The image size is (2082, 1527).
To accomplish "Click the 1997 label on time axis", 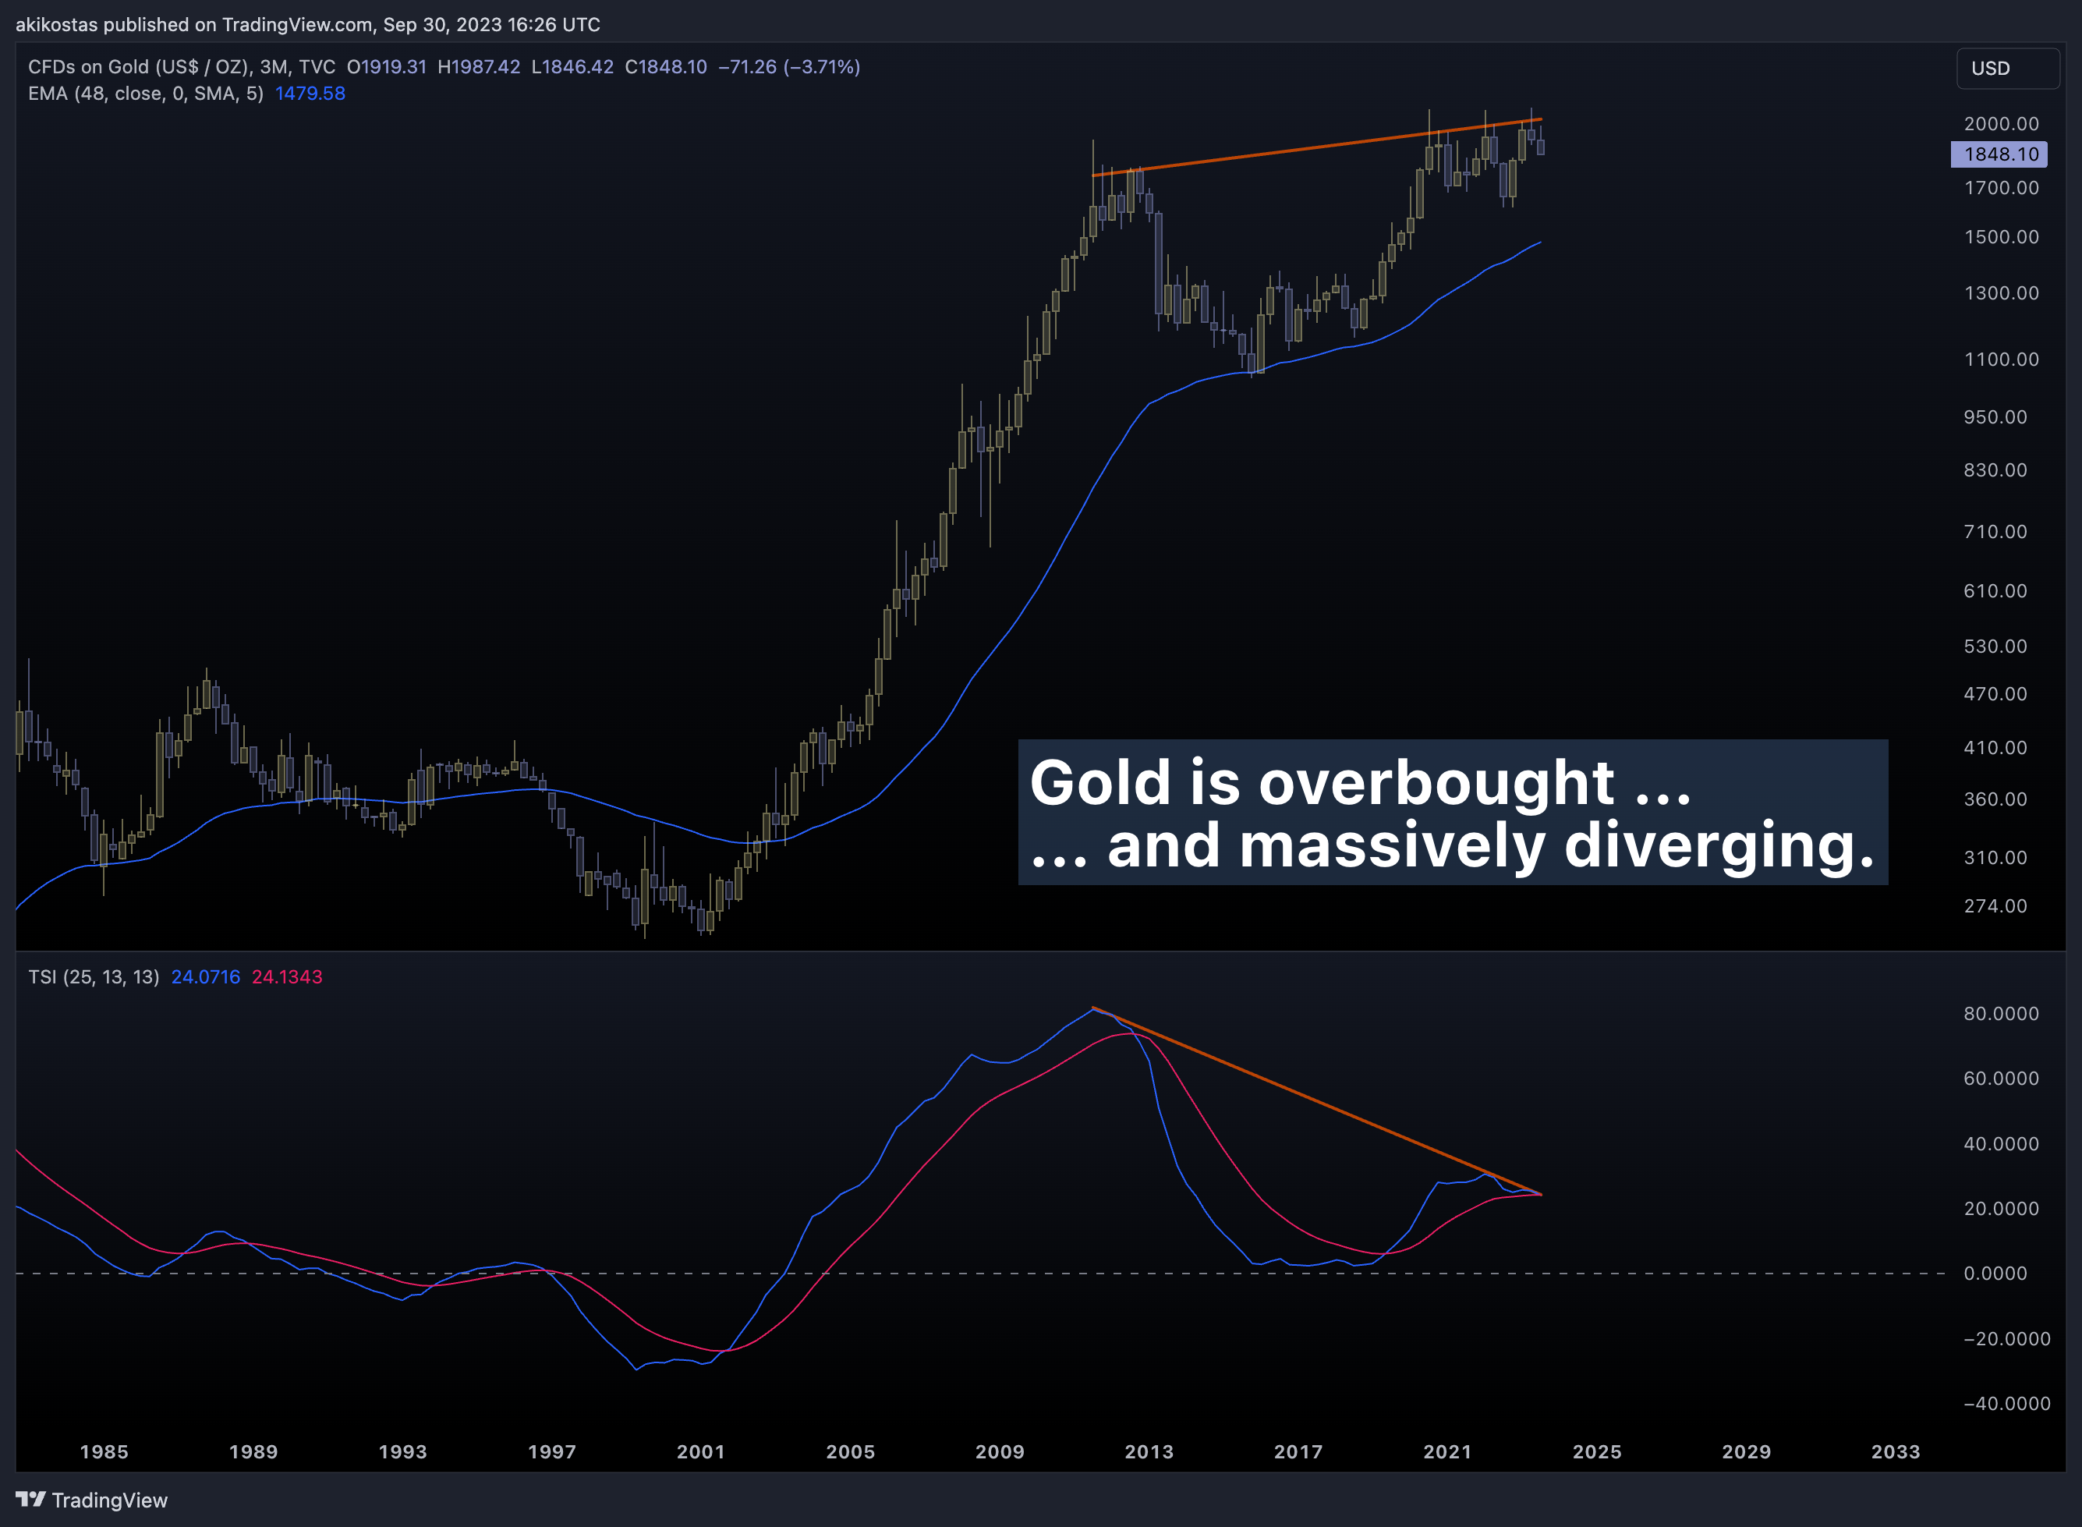I will coord(551,1452).
